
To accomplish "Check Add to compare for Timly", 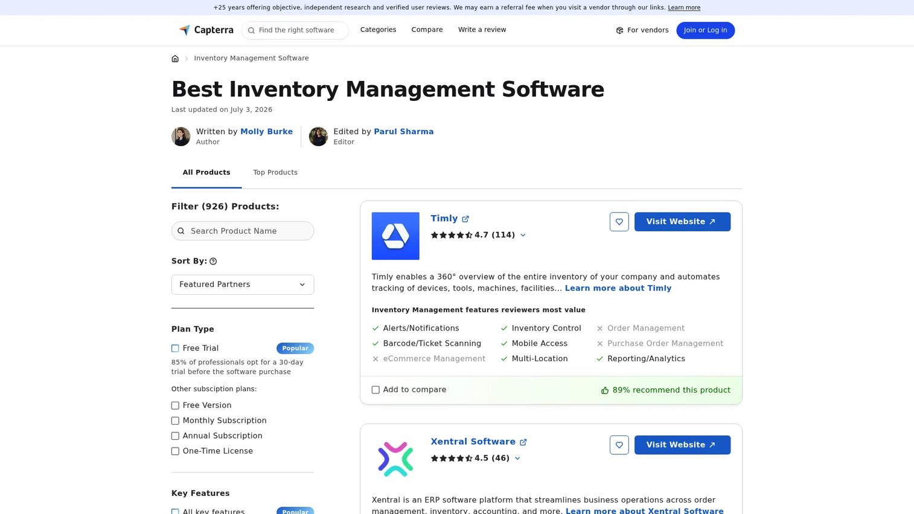I will click(376, 390).
